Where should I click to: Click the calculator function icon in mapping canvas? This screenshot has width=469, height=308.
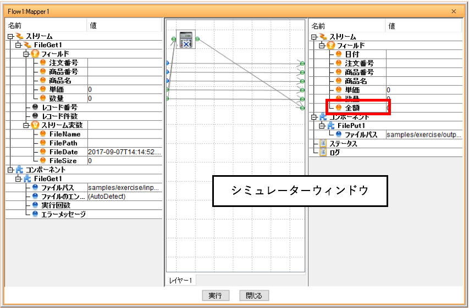(x=186, y=39)
